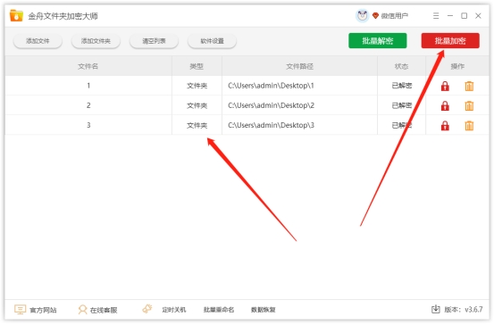Open the 数据恢复 tool
The image size is (494, 325).
[x=263, y=310]
